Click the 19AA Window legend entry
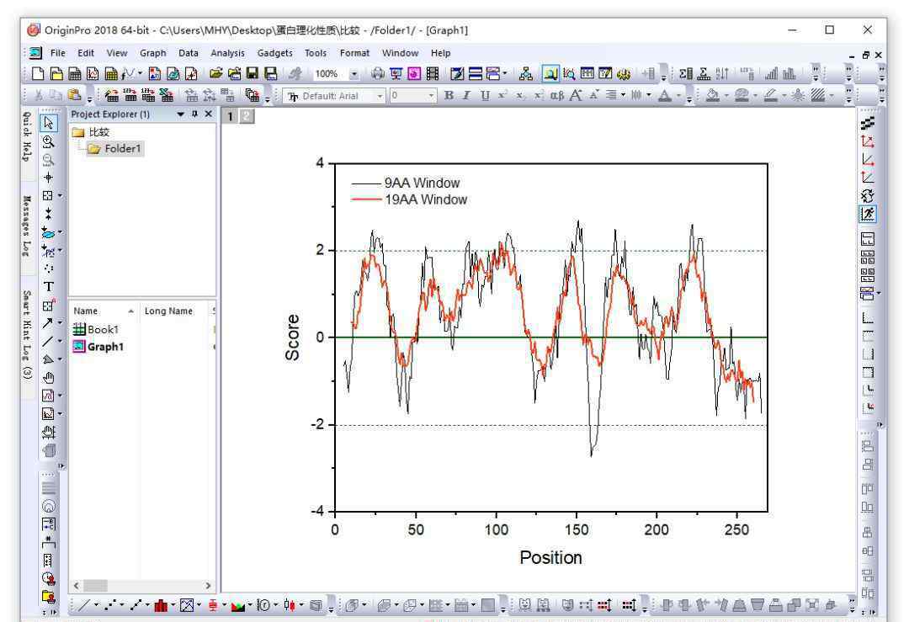The image size is (909, 622). tap(409, 199)
